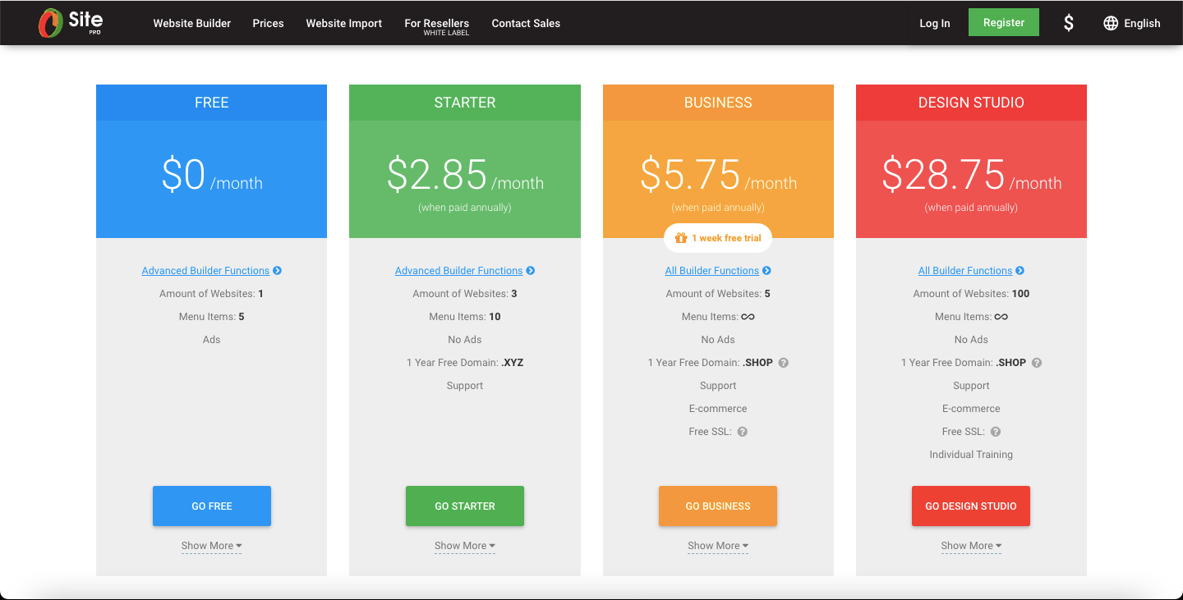
Task: Click the green Register button
Action: coord(1004,22)
